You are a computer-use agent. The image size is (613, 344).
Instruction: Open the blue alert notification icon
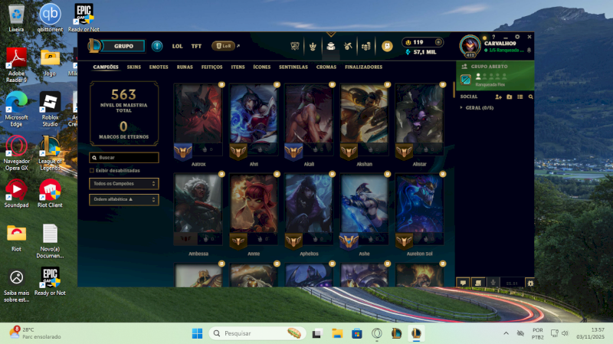pyautogui.click(x=157, y=46)
